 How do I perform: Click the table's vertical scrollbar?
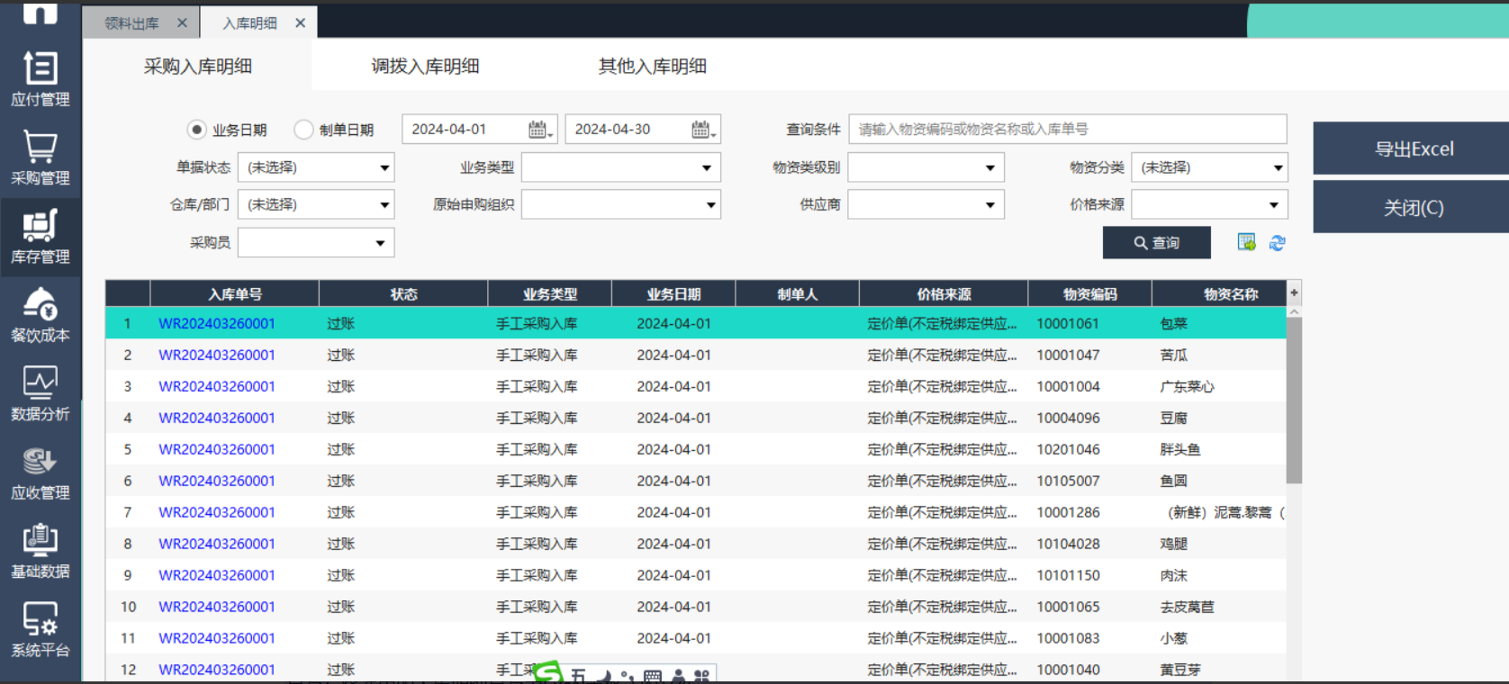point(1294,400)
